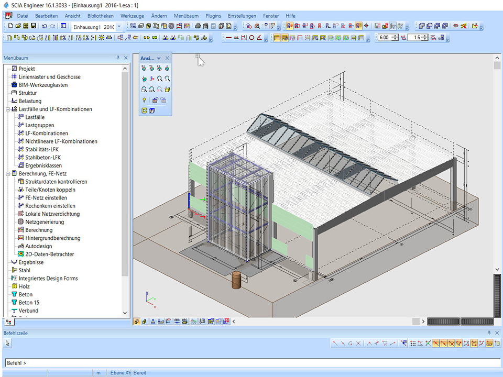The height and width of the screenshot is (377, 503).
Task: Click the light bulb icon in the view panel
Action: pyautogui.click(x=144, y=100)
